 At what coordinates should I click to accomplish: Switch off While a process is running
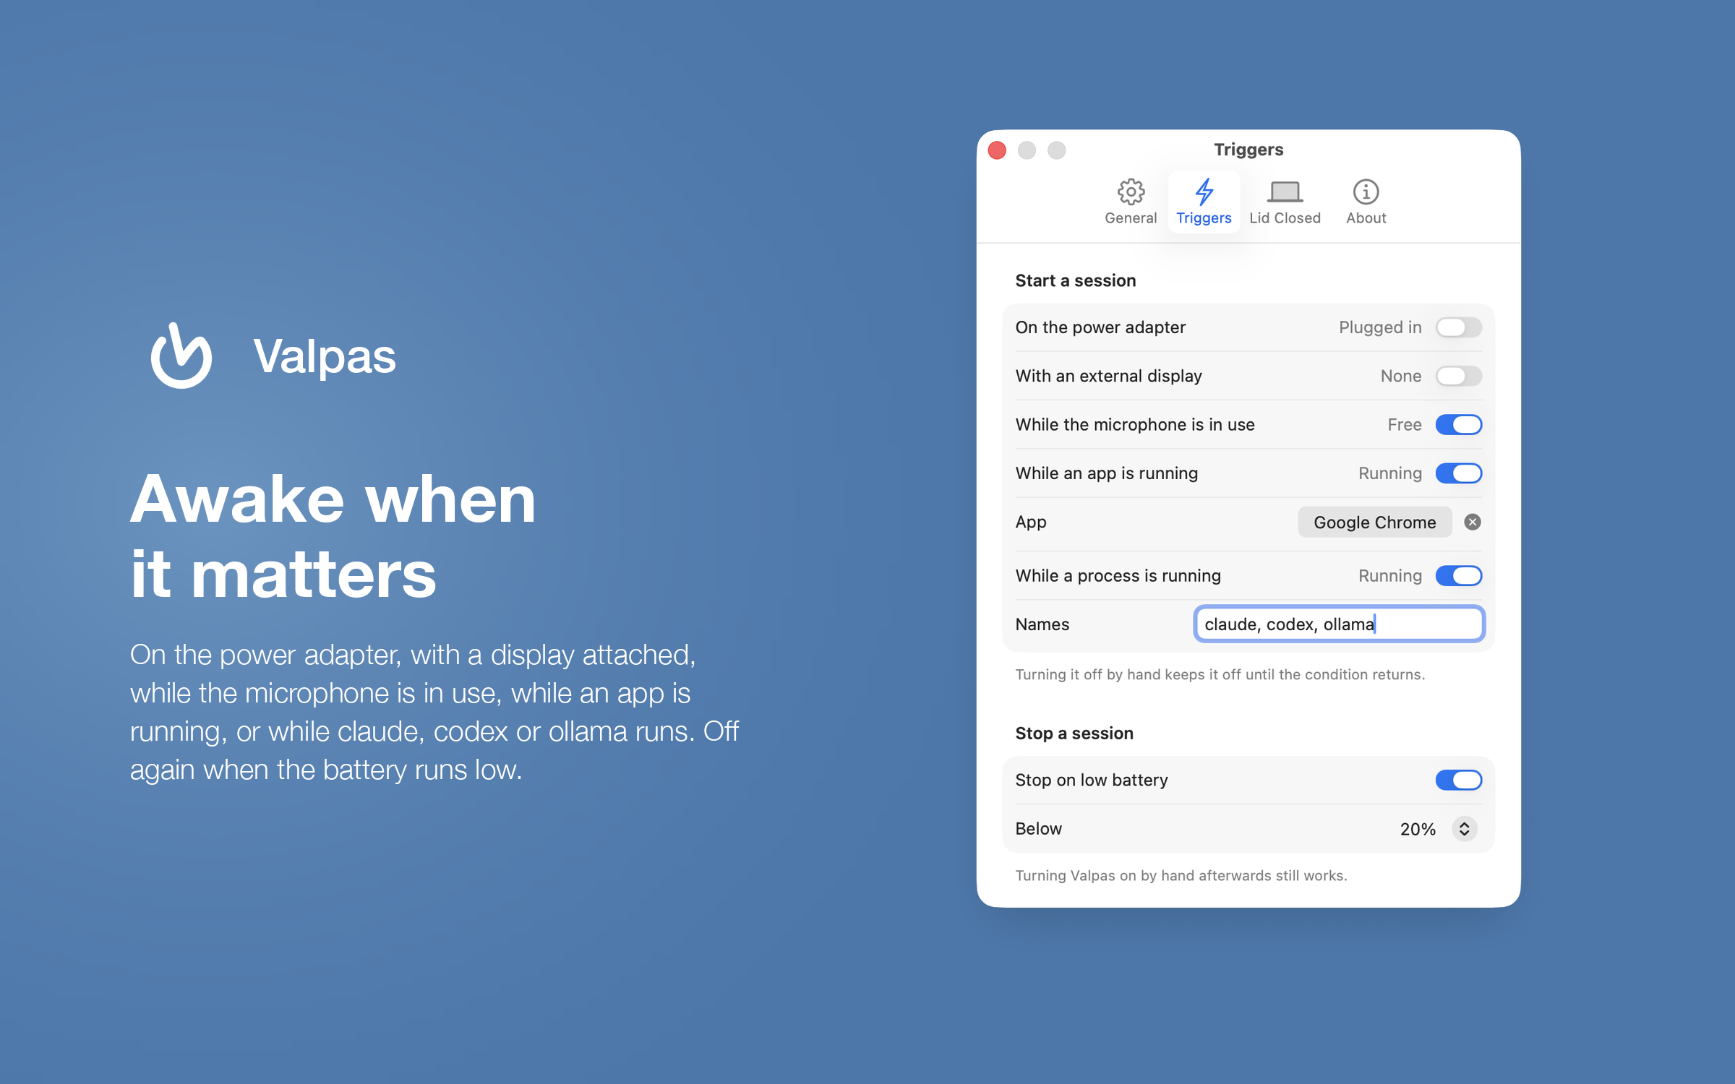click(1458, 575)
